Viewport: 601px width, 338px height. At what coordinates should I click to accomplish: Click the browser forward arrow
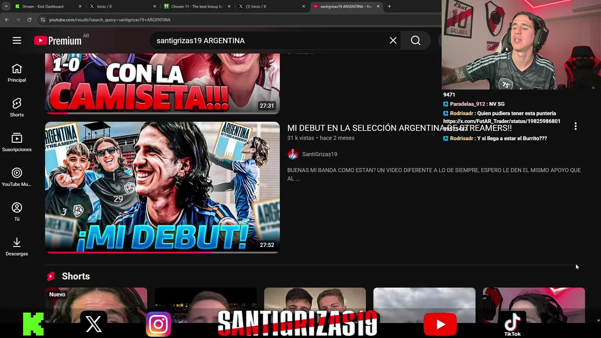coord(18,20)
